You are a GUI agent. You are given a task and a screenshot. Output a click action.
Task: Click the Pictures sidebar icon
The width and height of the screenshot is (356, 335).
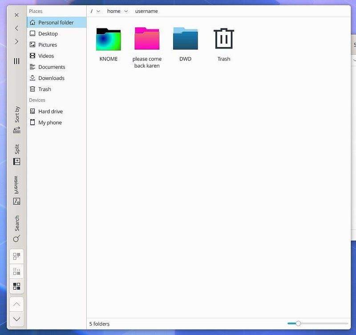coord(32,44)
